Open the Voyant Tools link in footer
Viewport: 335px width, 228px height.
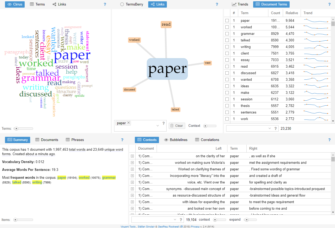point(128,226)
